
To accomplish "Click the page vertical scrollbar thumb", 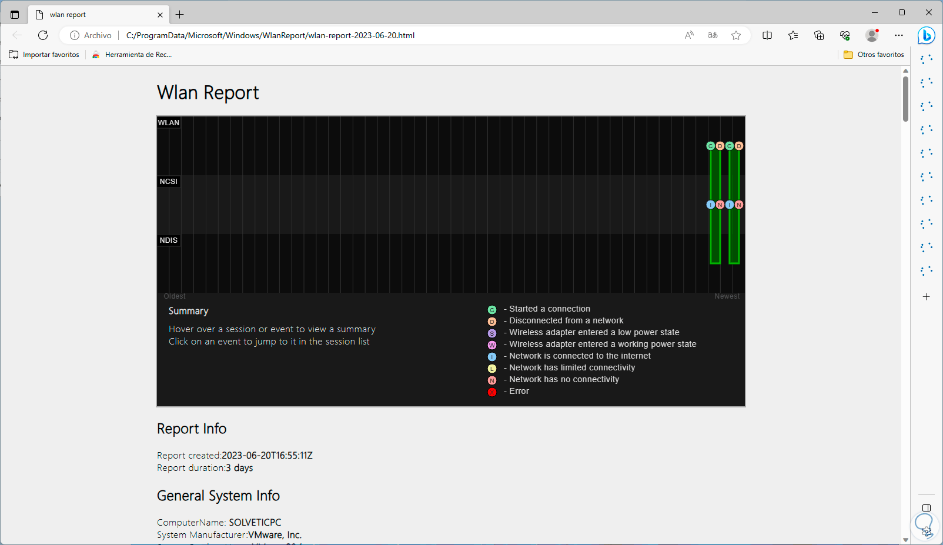I will (x=905, y=99).
